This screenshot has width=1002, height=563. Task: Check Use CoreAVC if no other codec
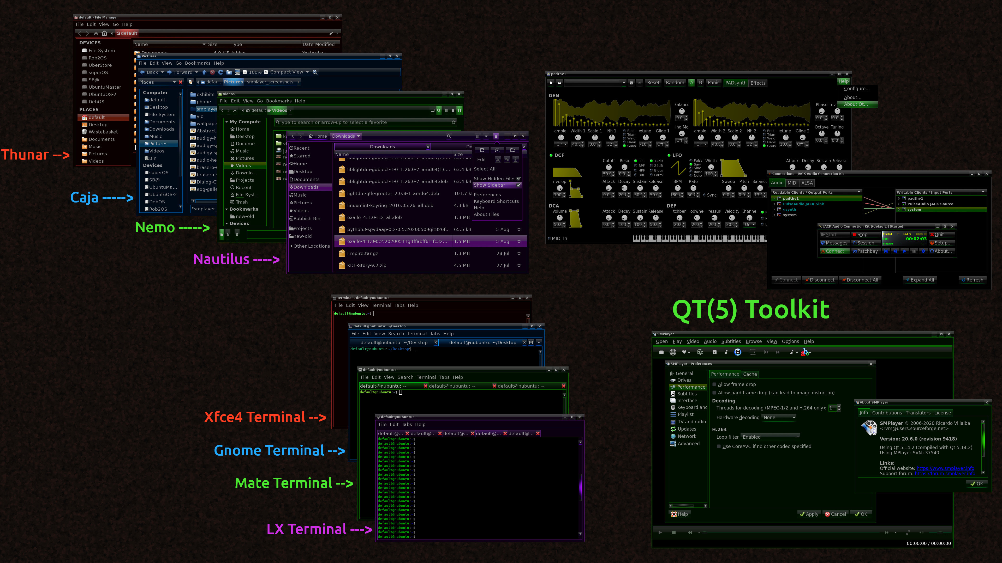pos(718,447)
